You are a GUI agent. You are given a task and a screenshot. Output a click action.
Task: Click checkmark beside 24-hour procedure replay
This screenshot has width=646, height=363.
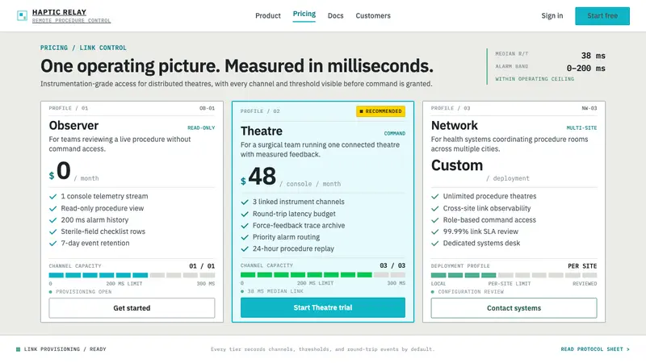[245, 248]
